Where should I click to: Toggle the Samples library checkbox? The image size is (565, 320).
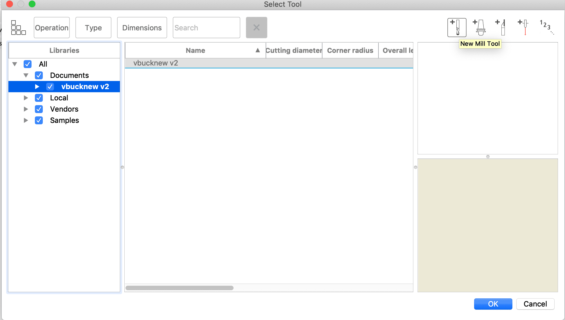39,120
